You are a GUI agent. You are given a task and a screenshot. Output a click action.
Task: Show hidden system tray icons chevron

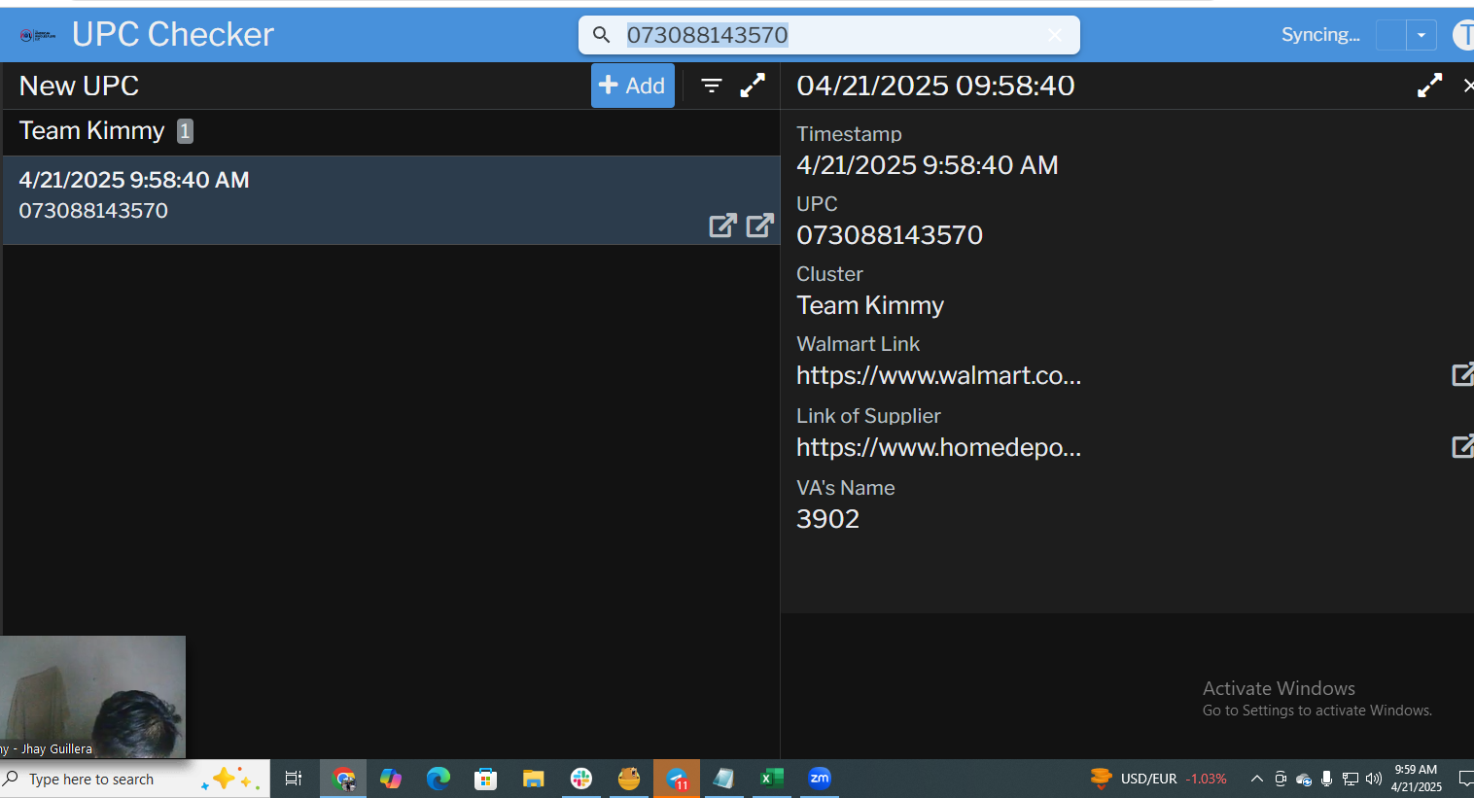(x=1256, y=779)
